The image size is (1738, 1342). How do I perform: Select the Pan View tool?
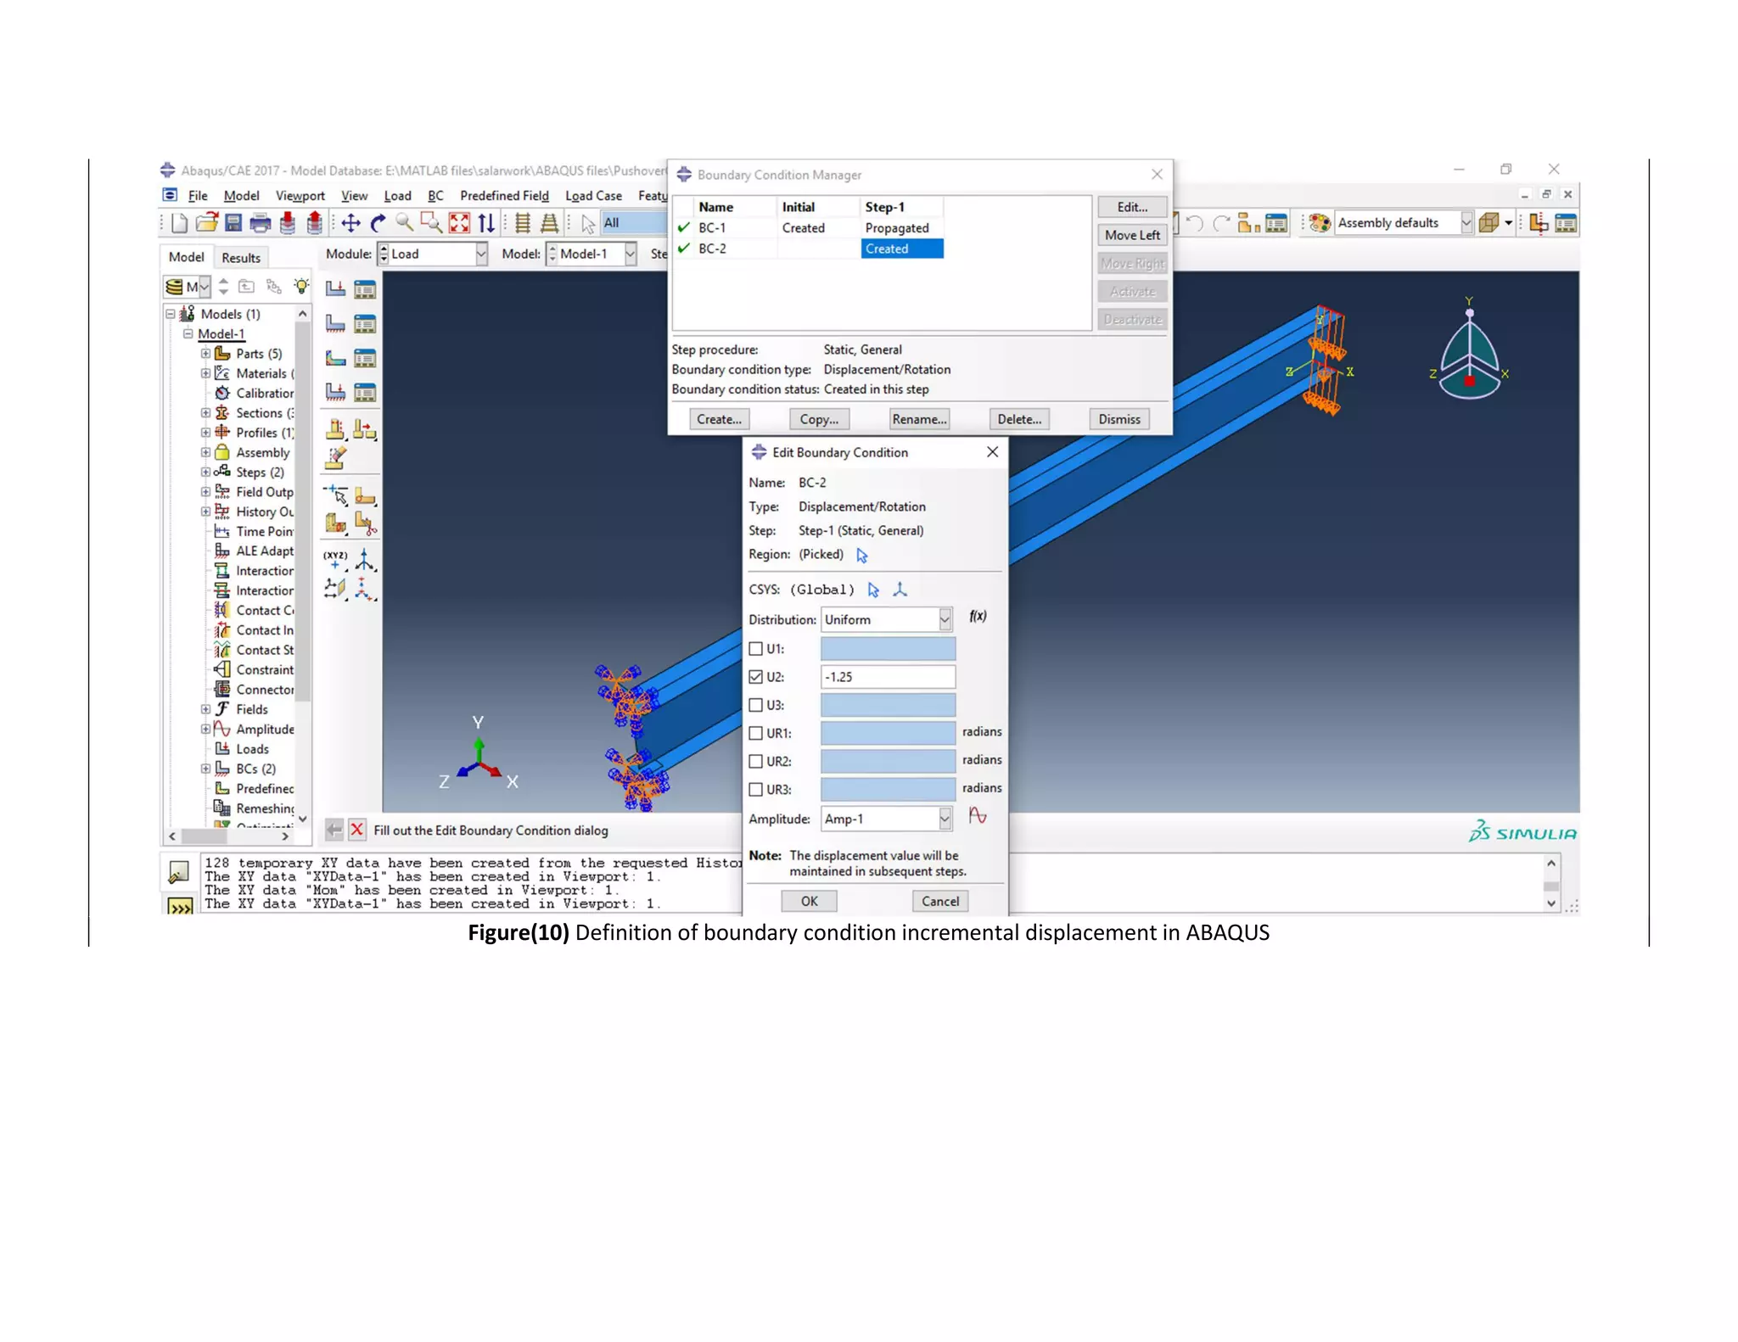(350, 223)
